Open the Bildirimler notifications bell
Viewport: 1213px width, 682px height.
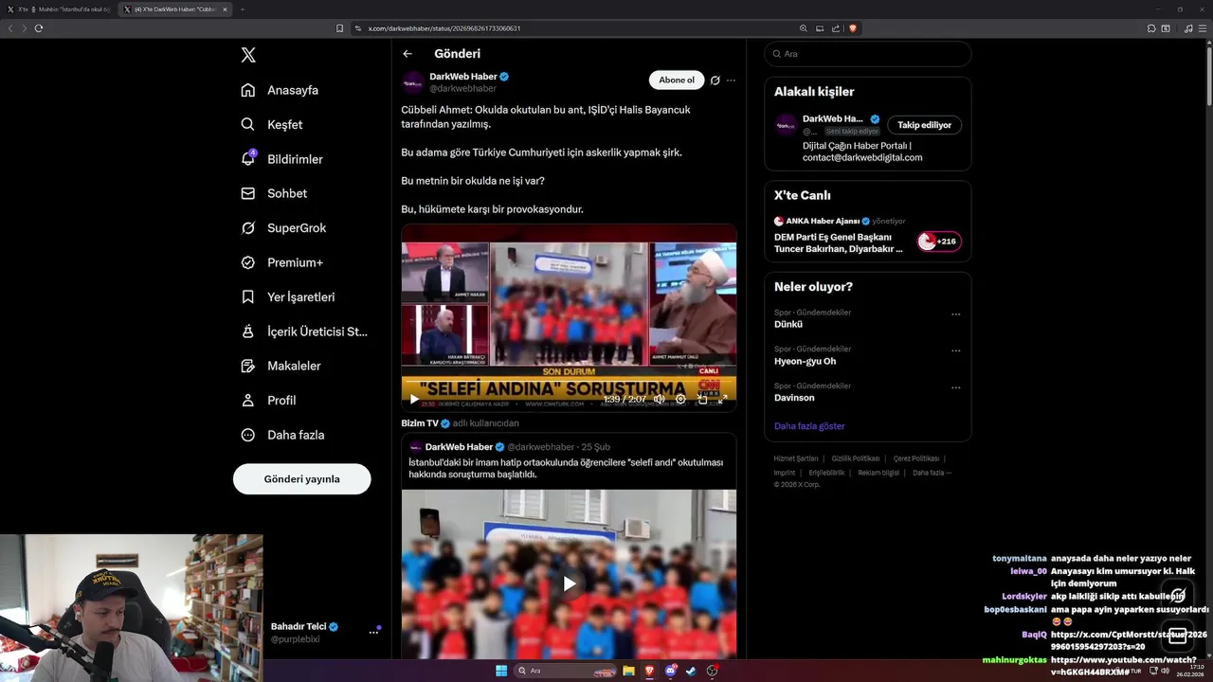(x=281, y=159)
